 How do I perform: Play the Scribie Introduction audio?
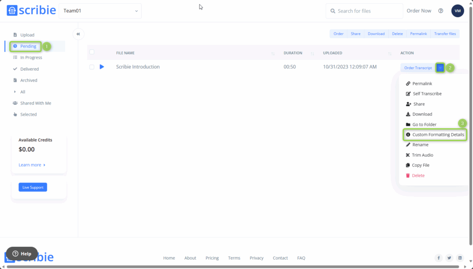[x=102, y=67]
